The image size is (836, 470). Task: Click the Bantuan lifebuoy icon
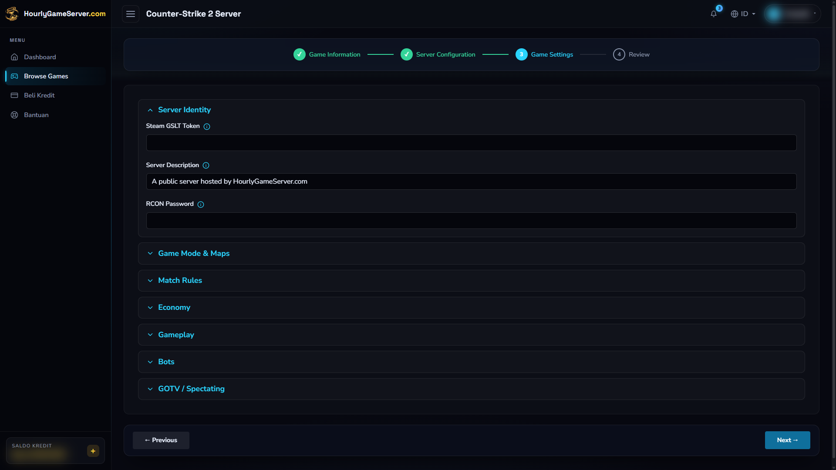(x=14, y=115)
